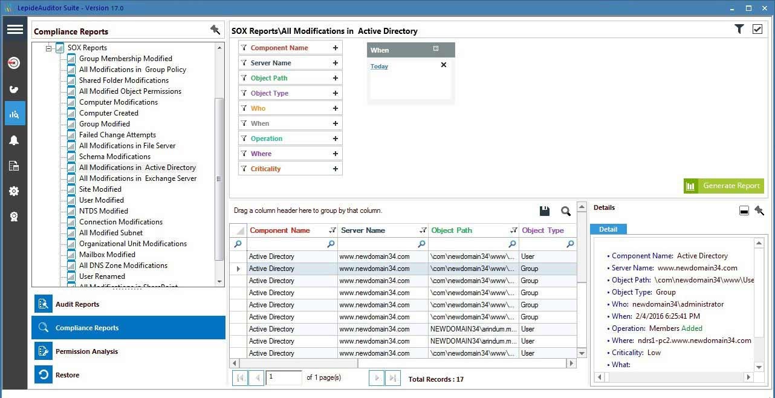This screenshot has width=775, height=398.
Task: Open the settings gear in sidebar
Action: point(14,191)
